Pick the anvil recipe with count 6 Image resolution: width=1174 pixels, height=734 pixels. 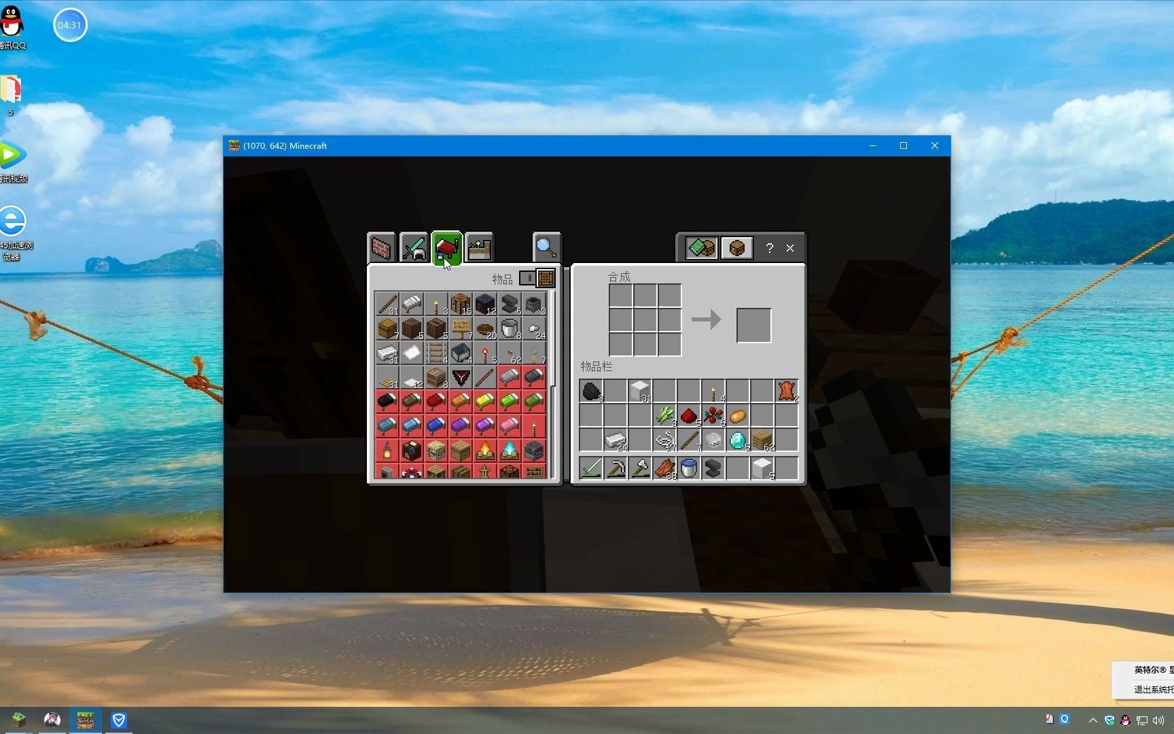[x=510, y=304]
